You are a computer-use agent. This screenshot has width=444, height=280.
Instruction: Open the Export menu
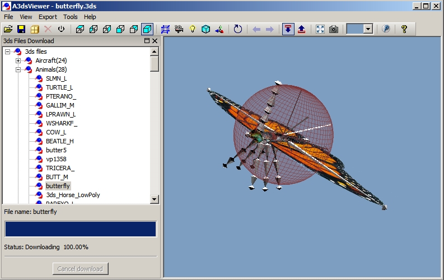(x=48, y=17)
